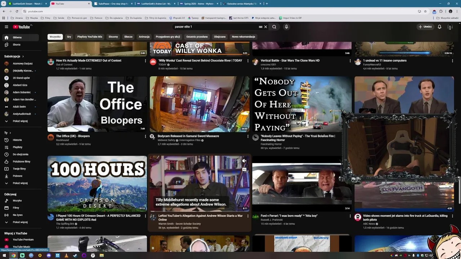Open Historia in the sidebar

pyautogui.click(x=21, y=140)
